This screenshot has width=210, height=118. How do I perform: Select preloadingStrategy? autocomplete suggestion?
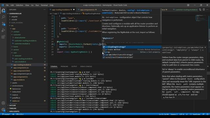click(x=132, y=47)
